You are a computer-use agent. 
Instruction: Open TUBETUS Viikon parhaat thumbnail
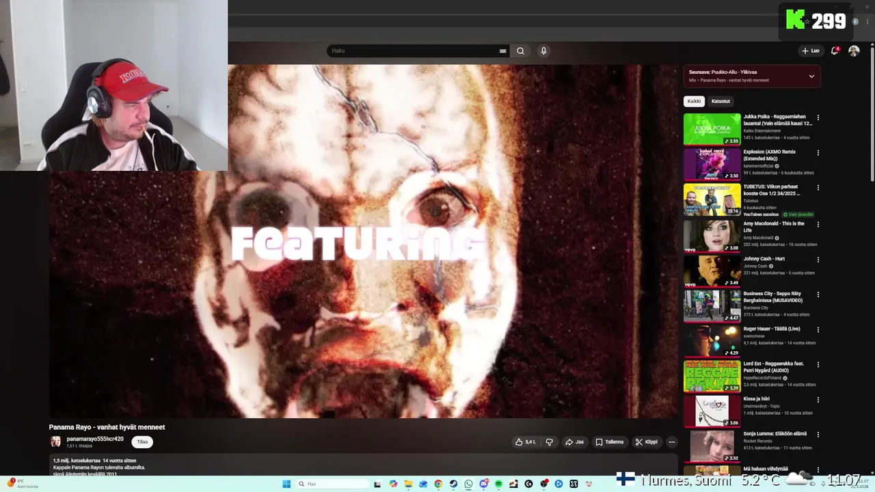coord(712,199)
